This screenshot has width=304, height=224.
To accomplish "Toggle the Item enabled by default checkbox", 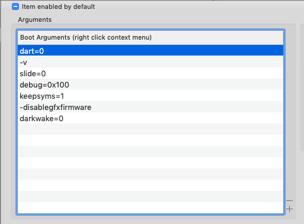I will 15,7.
